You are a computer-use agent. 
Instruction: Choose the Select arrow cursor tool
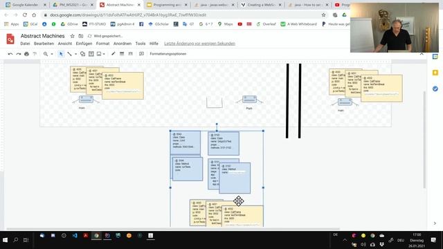[61, 54]
